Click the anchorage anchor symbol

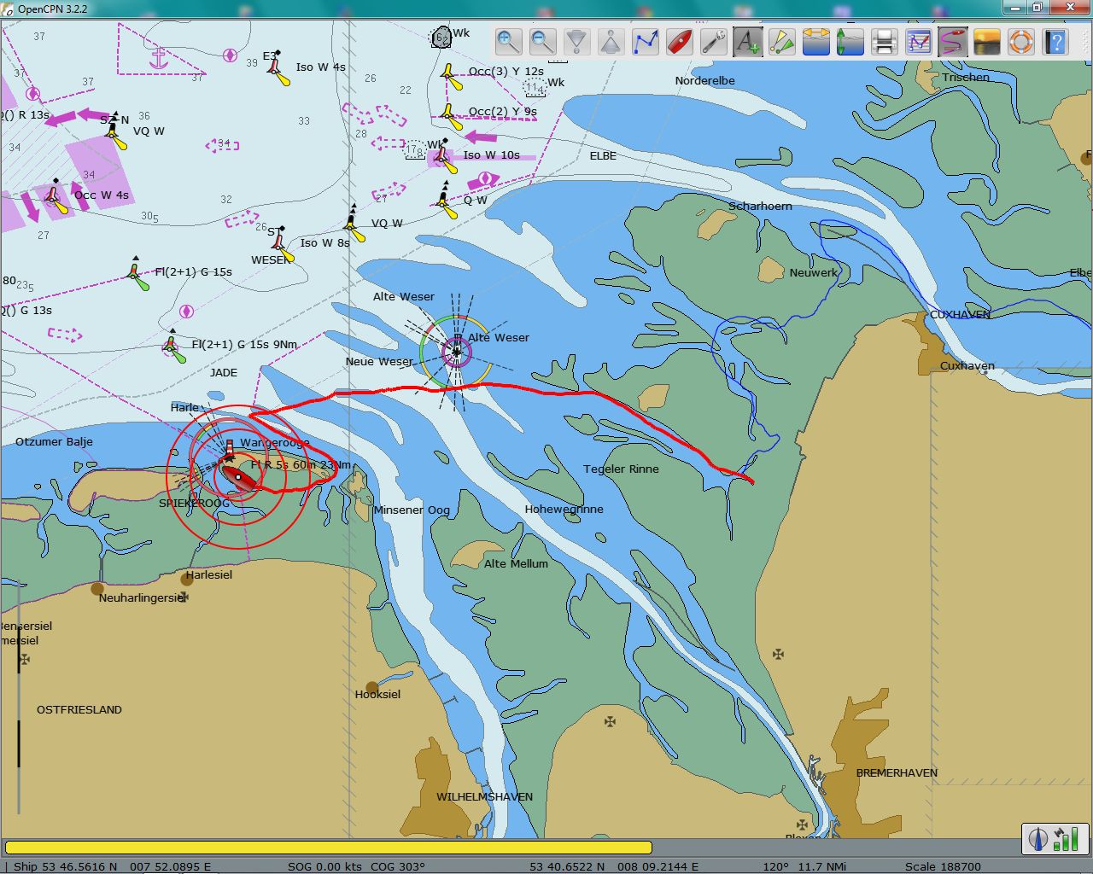point(158,59)
